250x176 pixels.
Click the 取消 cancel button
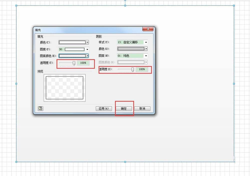click(142, 108)
